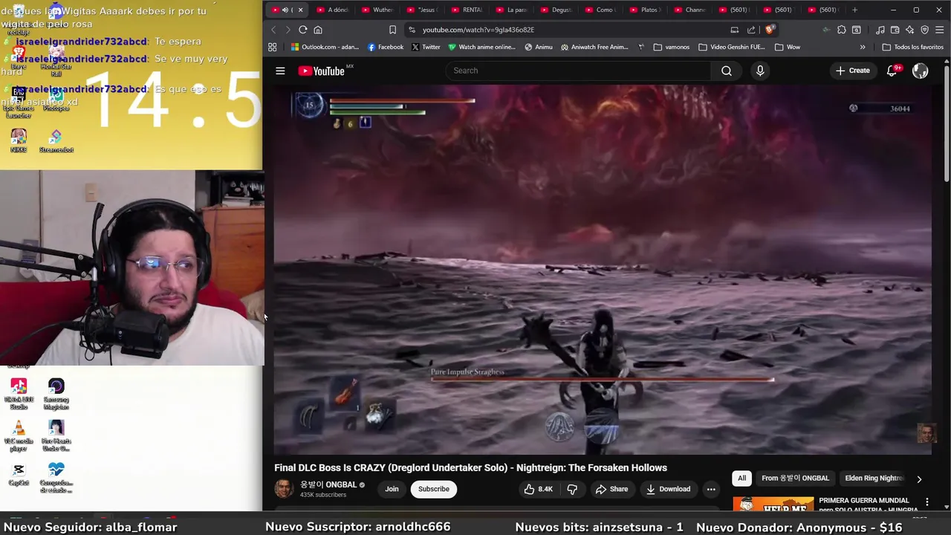
Task: Open TikTok LIVE Studio desktop shortcut
Action: (x=19, y=395)
